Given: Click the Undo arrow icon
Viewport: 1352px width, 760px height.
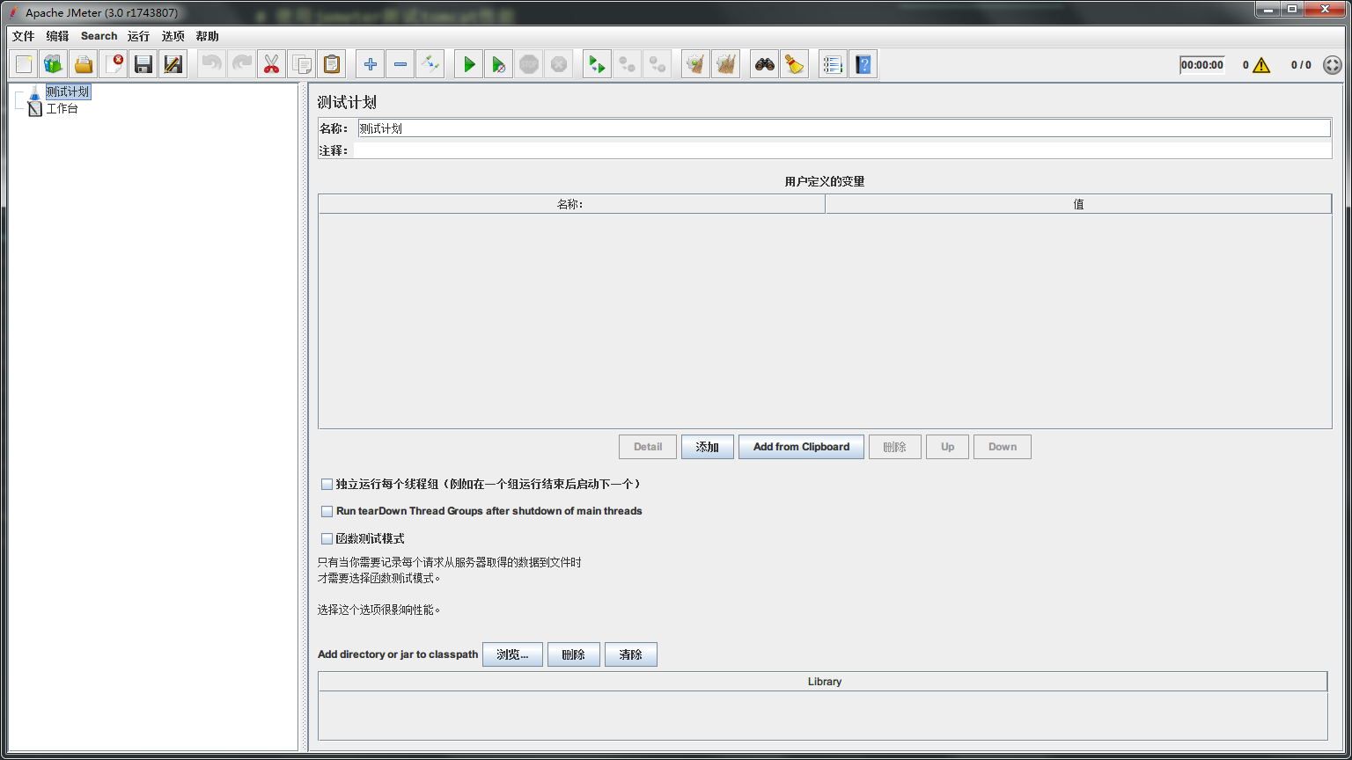Looking at the screenshot, I should 211,64.
